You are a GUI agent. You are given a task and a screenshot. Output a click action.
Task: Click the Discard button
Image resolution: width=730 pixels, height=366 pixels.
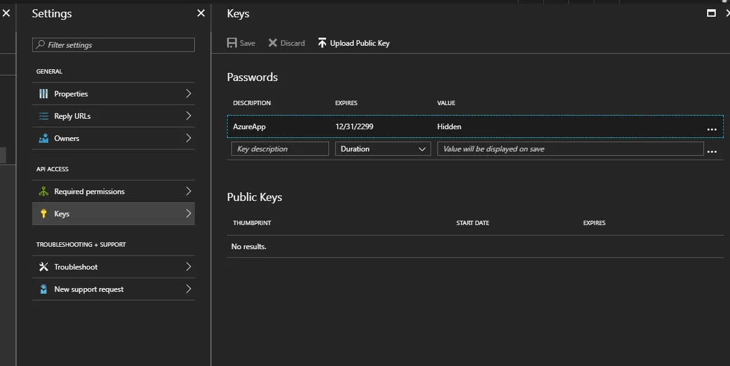pyautogui.click(x=286, y=43)
